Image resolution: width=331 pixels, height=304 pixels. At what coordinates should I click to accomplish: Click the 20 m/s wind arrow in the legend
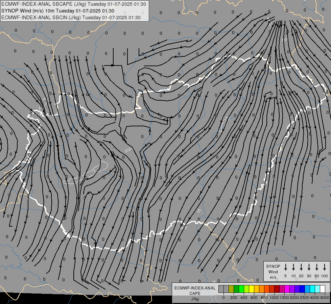click(x=301, y=267)
